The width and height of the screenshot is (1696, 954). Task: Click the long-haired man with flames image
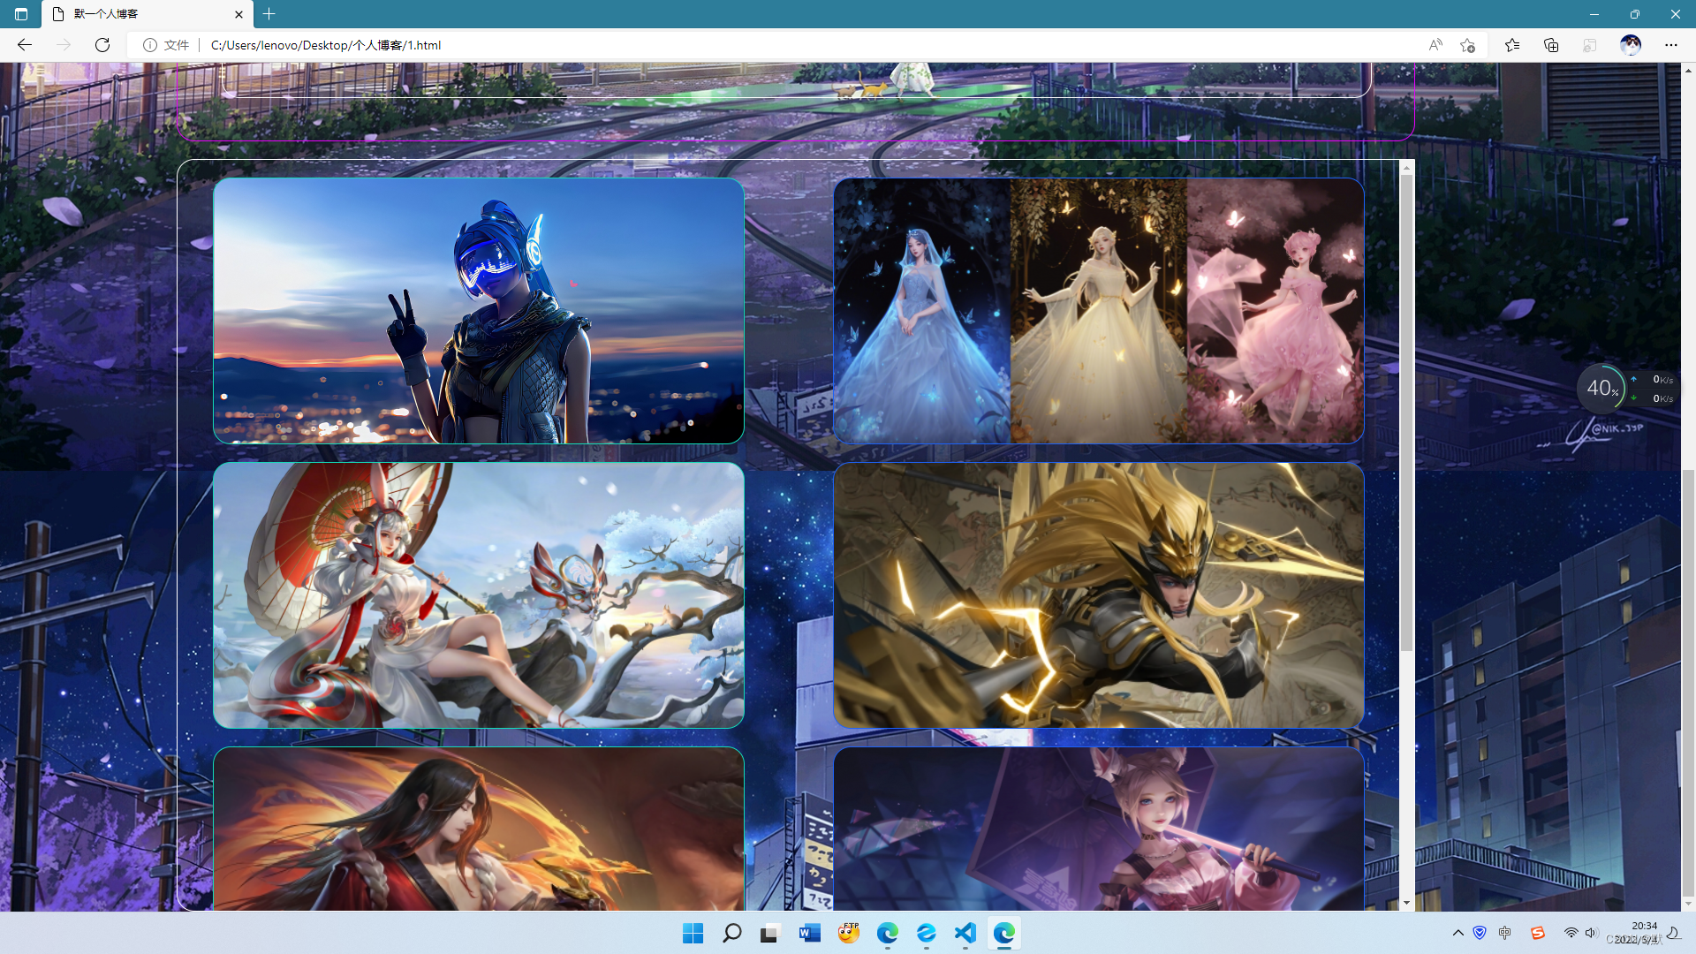pyautogui.click(x=479, y=829)
